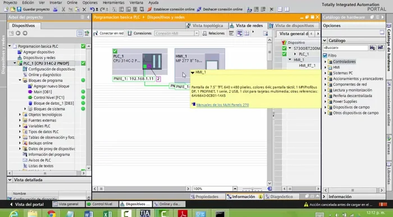The image size is (393, 217).
Task: Click PN/IE_1 192.168.1.11 address label
Action: click(x=134, y=79)
